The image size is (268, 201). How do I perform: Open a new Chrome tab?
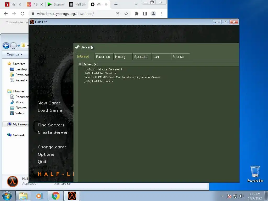point(116,4)
